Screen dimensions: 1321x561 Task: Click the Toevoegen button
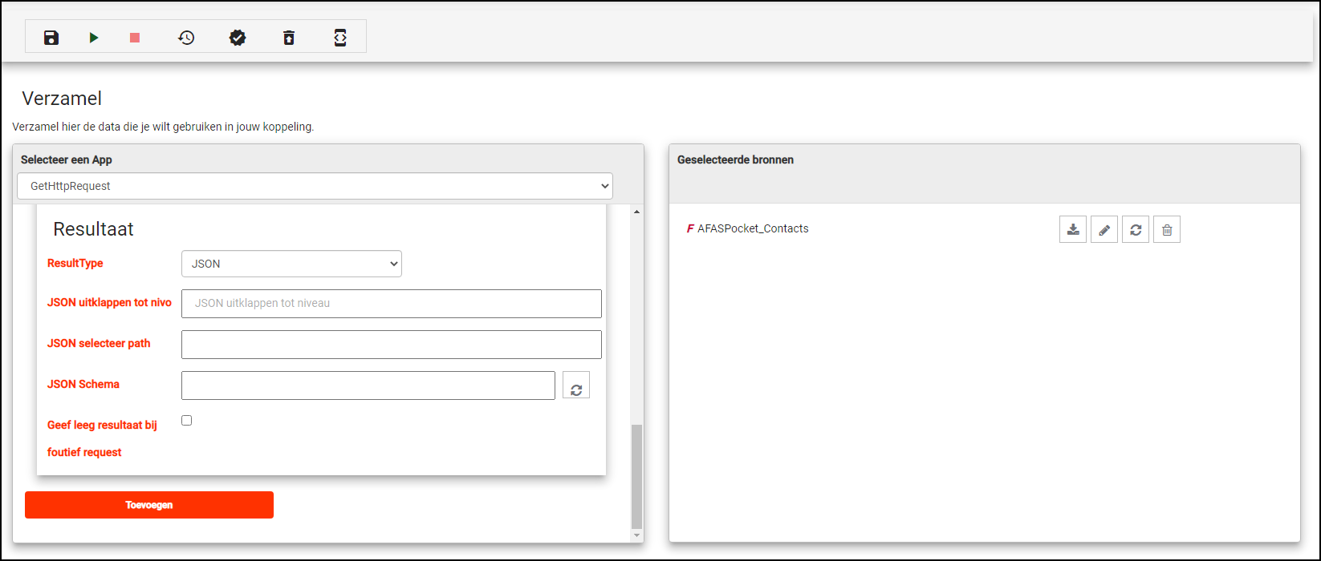149,505
